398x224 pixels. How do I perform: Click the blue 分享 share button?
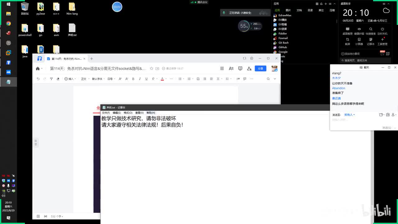(x=260, y=68)
